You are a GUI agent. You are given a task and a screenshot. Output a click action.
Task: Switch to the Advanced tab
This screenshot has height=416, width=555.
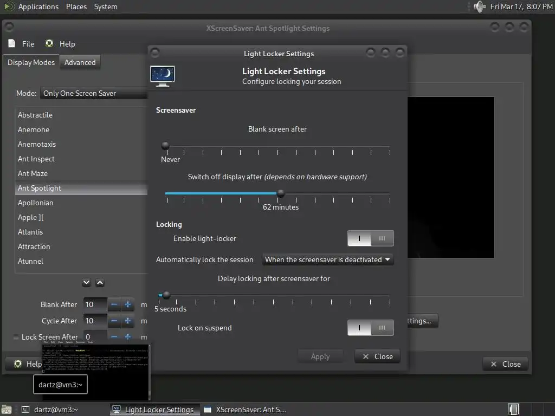[80, 62]
